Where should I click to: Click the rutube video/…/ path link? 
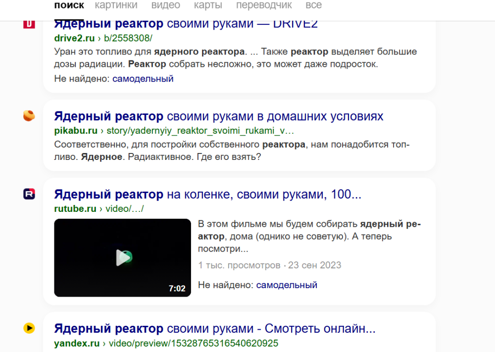pyautogui.click(x=124, y=208)
